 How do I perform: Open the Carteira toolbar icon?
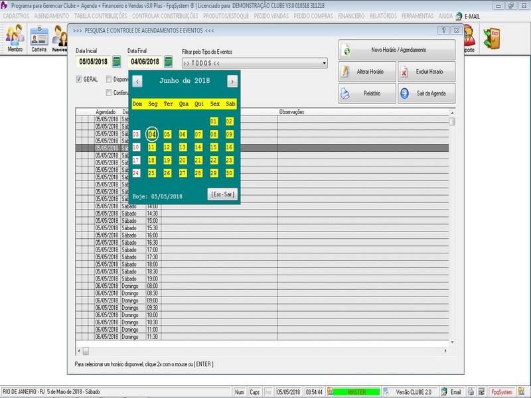click(x=39, y=38)
